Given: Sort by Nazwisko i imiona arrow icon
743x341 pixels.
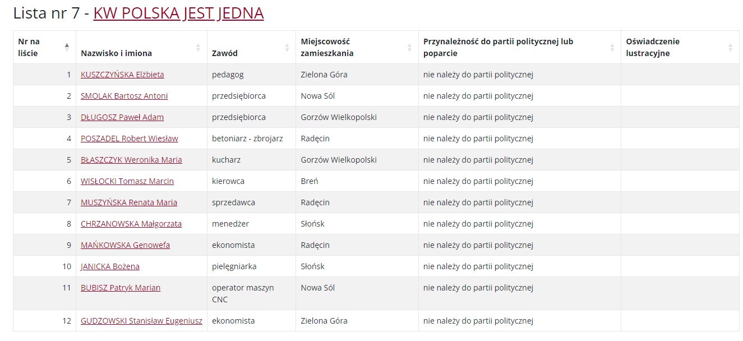Looking at the screenshot, I should pos(198,48).
